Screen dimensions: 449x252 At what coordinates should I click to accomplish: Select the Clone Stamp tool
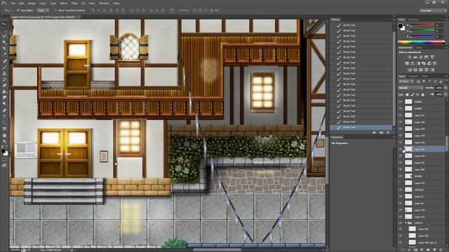tap(4, 73)
